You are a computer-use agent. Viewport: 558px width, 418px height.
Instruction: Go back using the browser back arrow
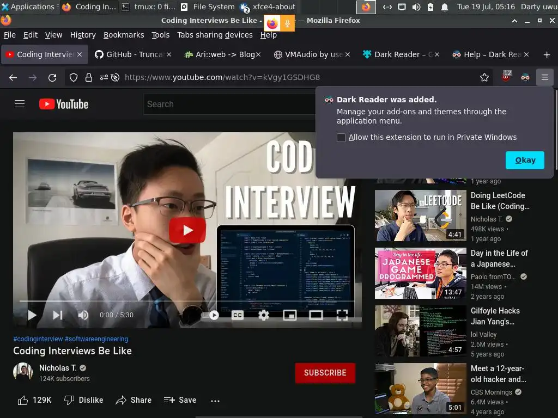pos(13,77)
